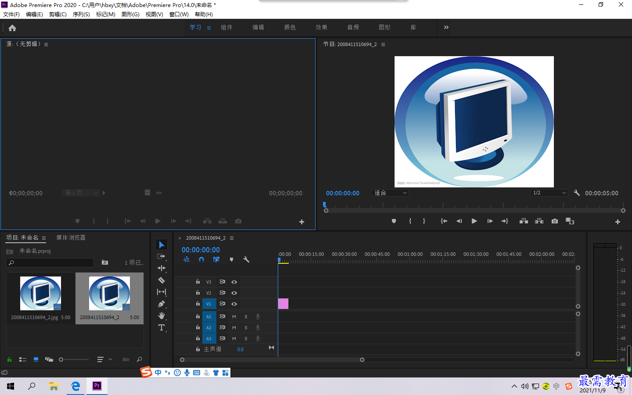Click the timeline horizontal zoom scrollbar
The width and height of the screenshot is (632, 395).
(x=272, y=359)
